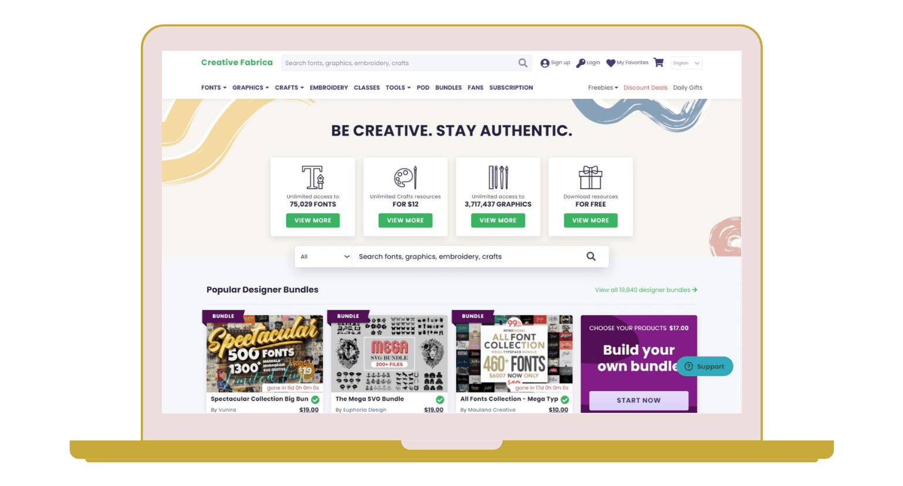This screenshot has width=903, height=486.
Task: Expand the FONTS menu dropdown
Action: coord(213,88)
